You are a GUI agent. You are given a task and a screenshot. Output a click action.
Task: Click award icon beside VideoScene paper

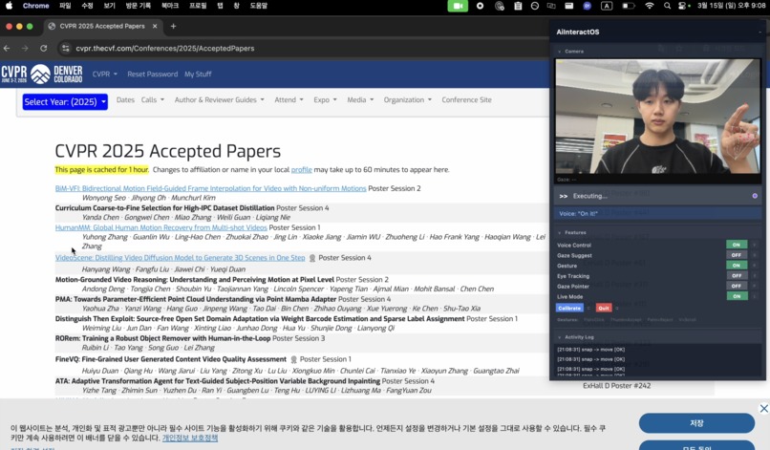click(x=311, y=258)
